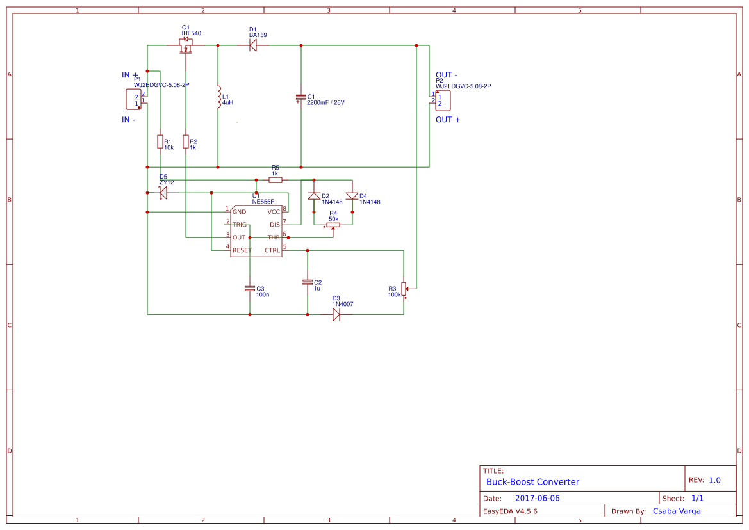This screenshot has height=530, width=749.
Task: Select the P1 input connector symbol
Action: click(x=133, y=99)
